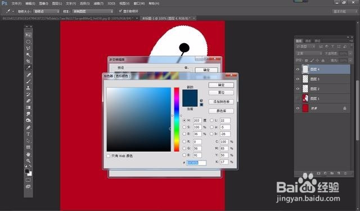360x211 pixels.
Task: Open the Image menu
Action: tap(43, 3)
